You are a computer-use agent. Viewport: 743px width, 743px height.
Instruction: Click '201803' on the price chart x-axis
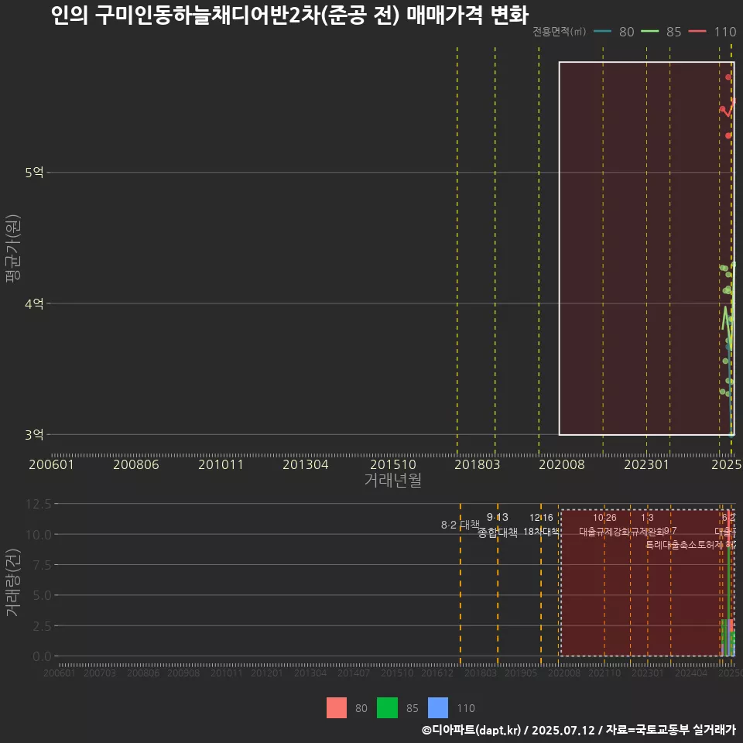pyautogui.click(x=478, y=464)
